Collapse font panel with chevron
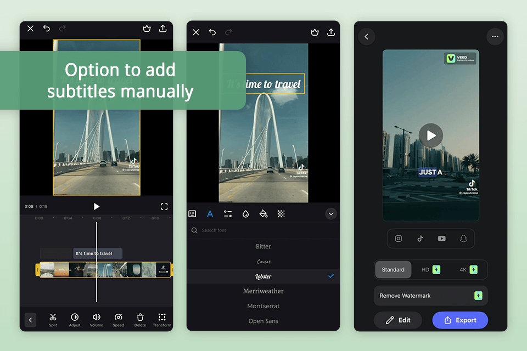 tap(331, 214)
